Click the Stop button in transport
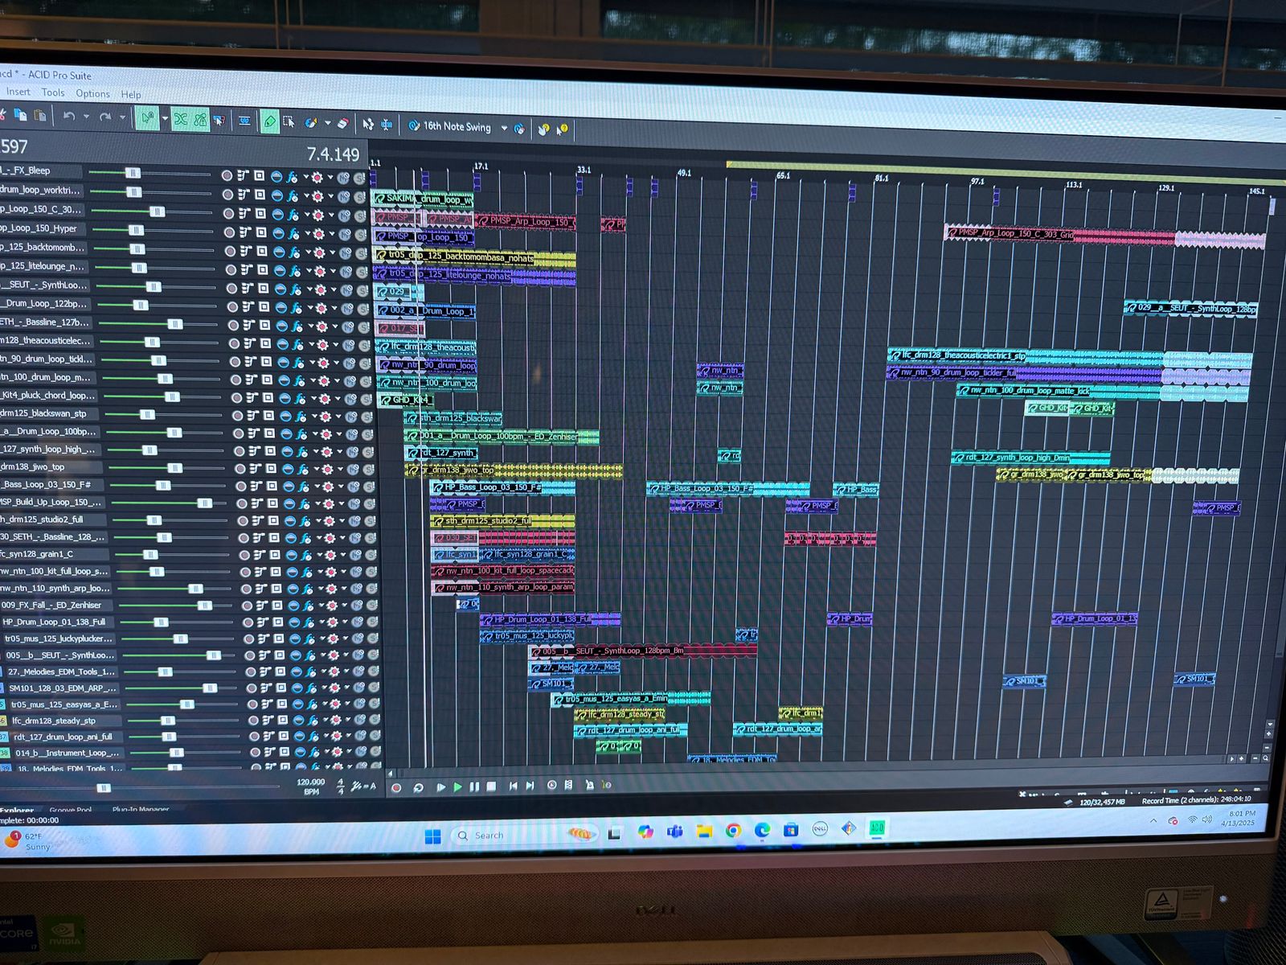 (491, 786)
